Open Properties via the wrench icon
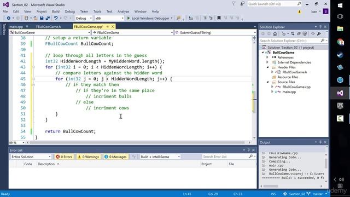The height and width of the screenshot is (197, 350). click(x=319, y=34)
